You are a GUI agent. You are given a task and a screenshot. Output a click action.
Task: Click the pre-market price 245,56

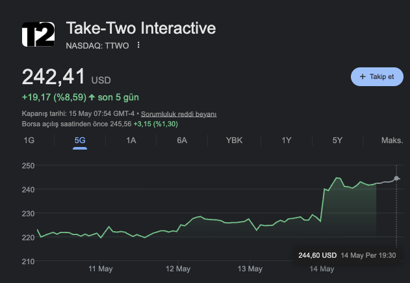(121, 124)
